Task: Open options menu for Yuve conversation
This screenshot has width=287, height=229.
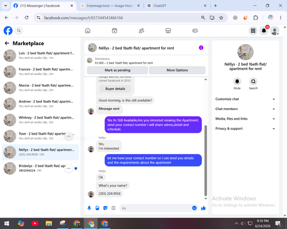Action: pos(68,136)
